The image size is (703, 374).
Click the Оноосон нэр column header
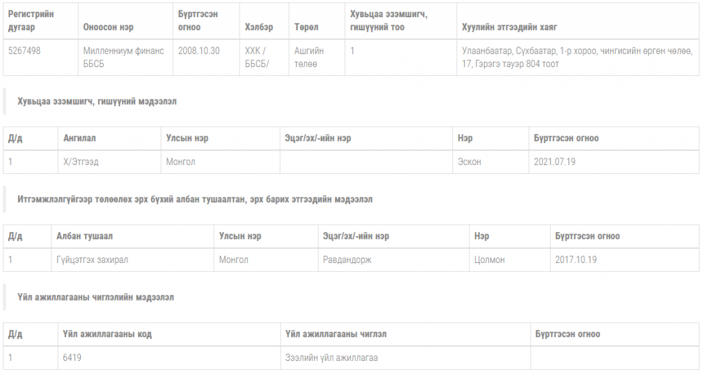click(x=108, y=27)
